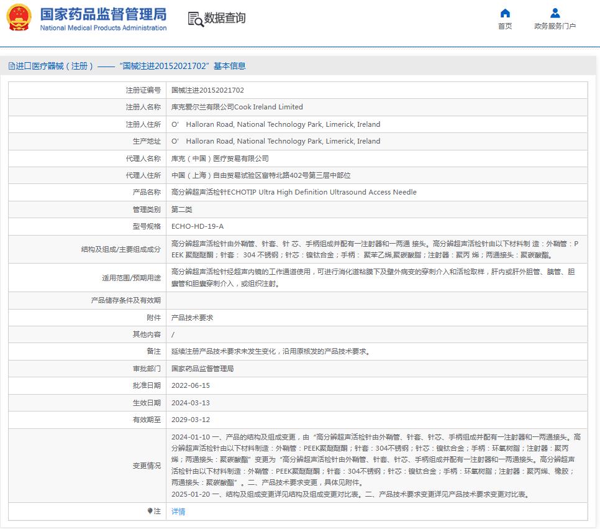Viewport: 600px width, 529px height.
Task: Click the 结构及组成/主要组成成分 label
Action: [120, 249]
